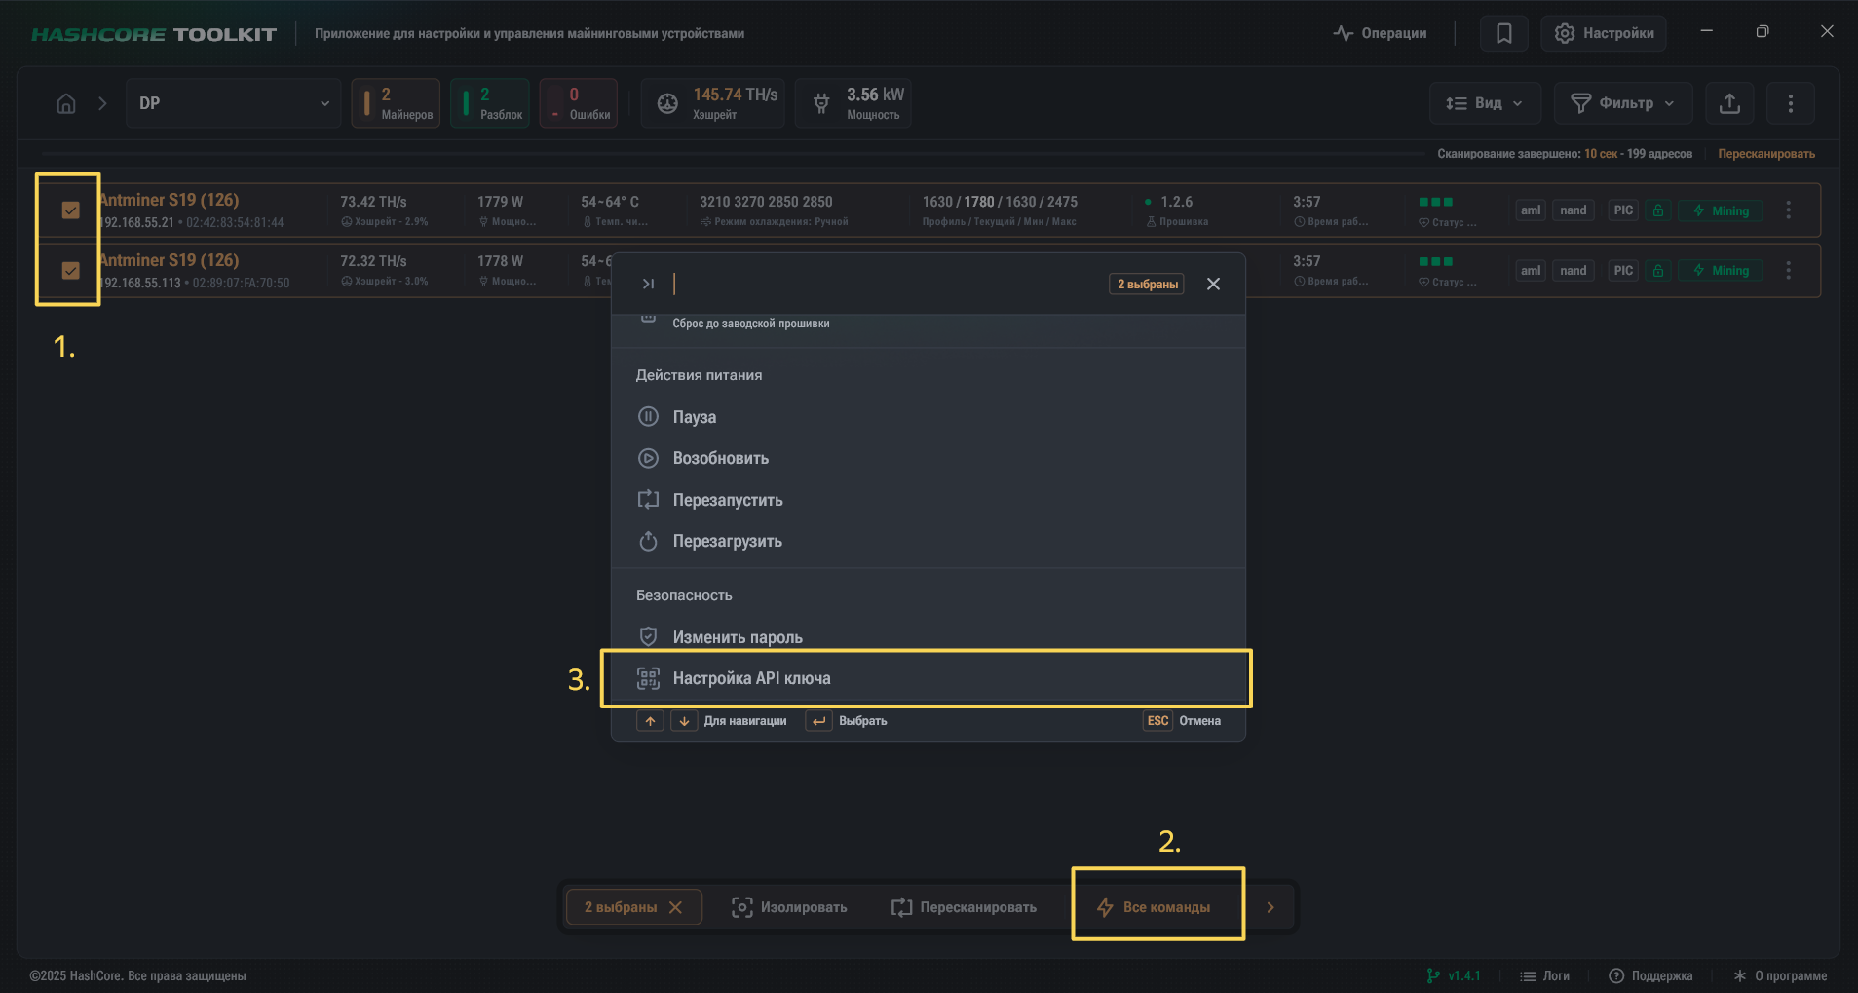1858x993 pixels.
Task: Click the Пересканировать link
Action: pos(1765,153)
